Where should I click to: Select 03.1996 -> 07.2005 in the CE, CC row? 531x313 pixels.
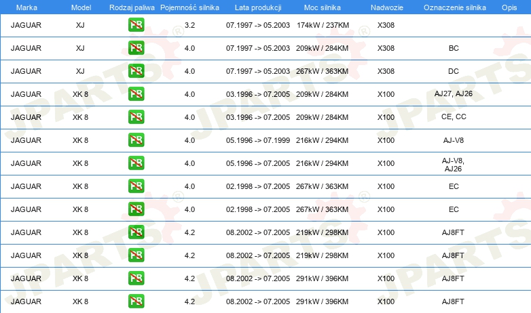tap(258, 117)
